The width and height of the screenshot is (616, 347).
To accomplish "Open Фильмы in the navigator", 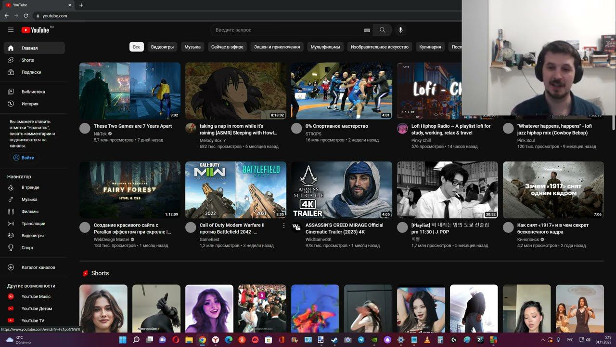I will coord(34,212).
